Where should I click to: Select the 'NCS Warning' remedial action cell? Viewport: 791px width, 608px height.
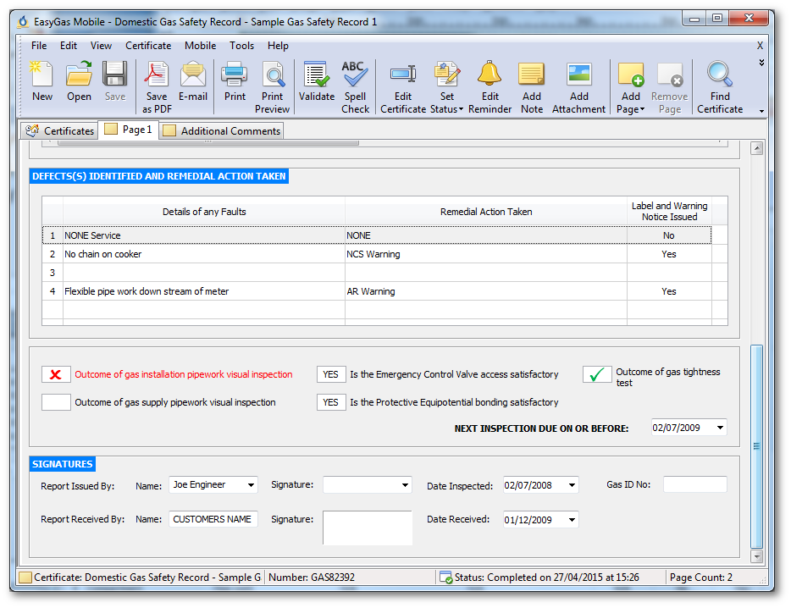pyautogui.click(x=486, y=254)
